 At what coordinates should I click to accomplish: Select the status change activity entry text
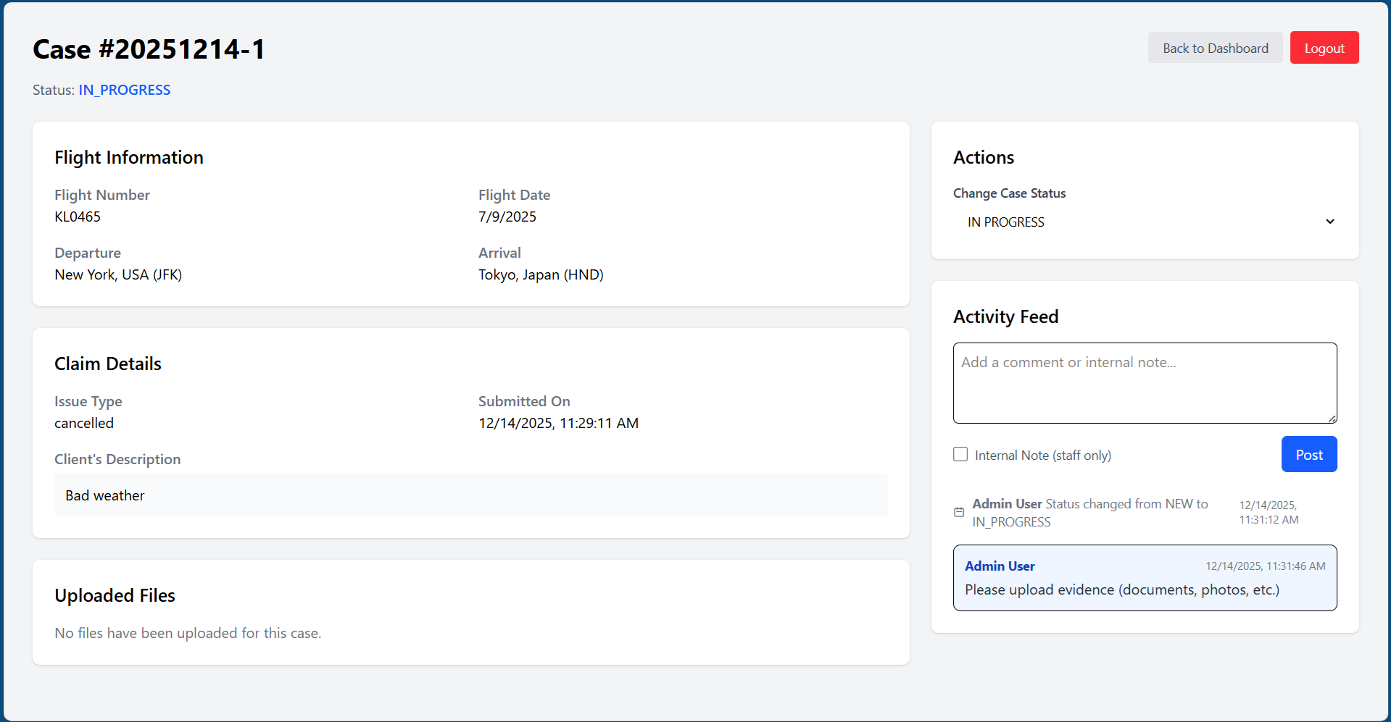coord(1089,512)
